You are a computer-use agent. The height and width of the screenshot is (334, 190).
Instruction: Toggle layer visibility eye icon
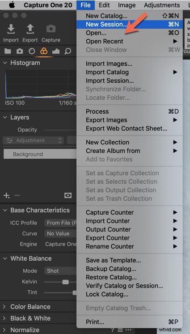pyautogui.click(x=68, y=195)
